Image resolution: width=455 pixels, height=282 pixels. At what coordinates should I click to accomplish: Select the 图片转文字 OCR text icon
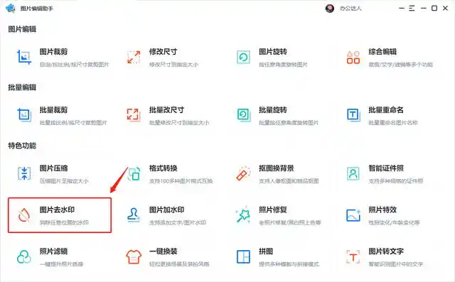[x=353, y=257]
